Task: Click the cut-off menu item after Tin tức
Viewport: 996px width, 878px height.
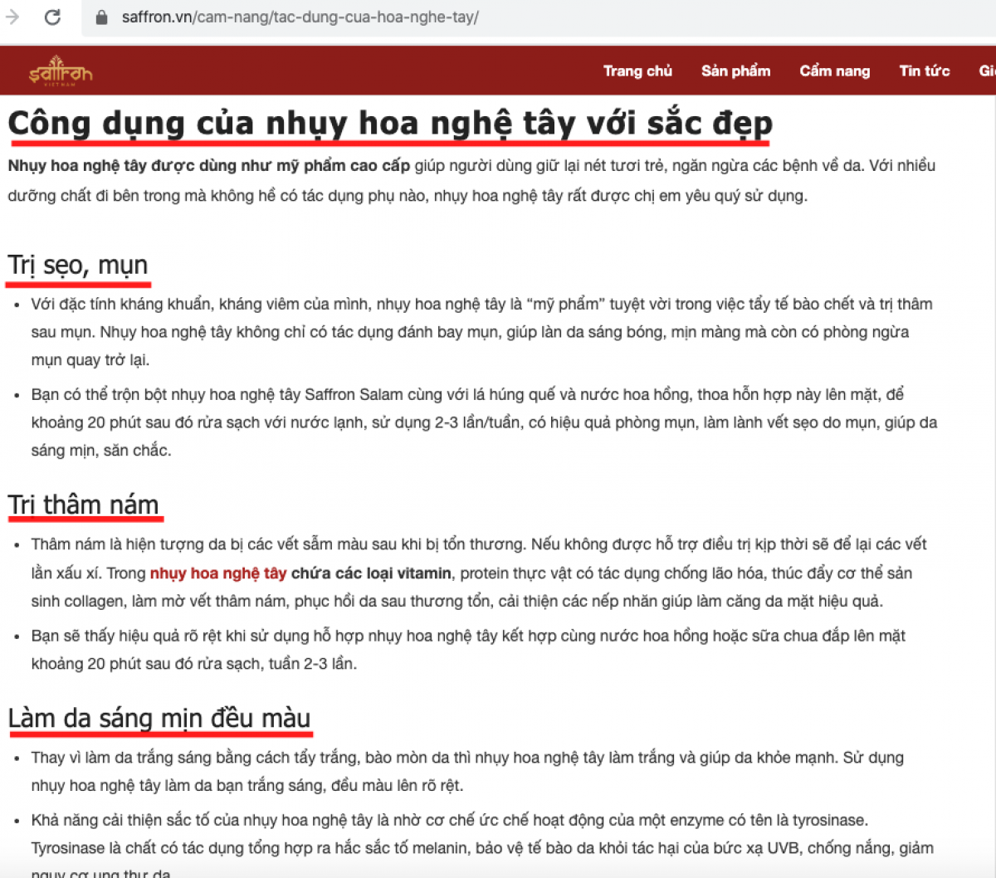Action: (x=987, y=71)
